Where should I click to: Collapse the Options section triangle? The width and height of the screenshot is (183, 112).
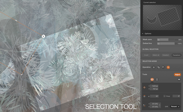tap(143, 34)
